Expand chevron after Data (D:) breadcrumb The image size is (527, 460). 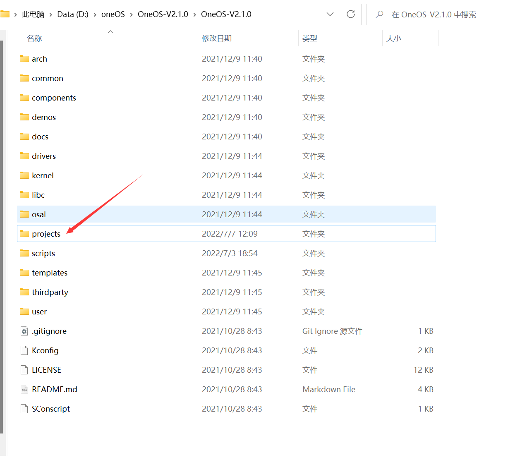coord(95,14)
